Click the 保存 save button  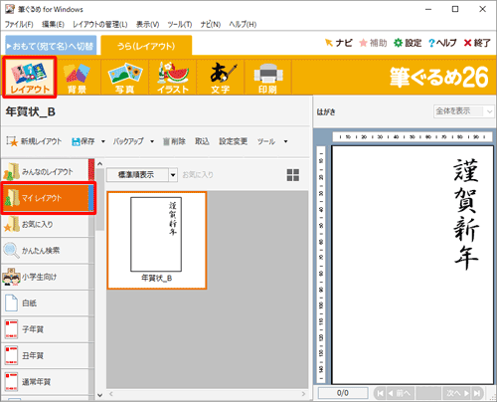point(83,141)
